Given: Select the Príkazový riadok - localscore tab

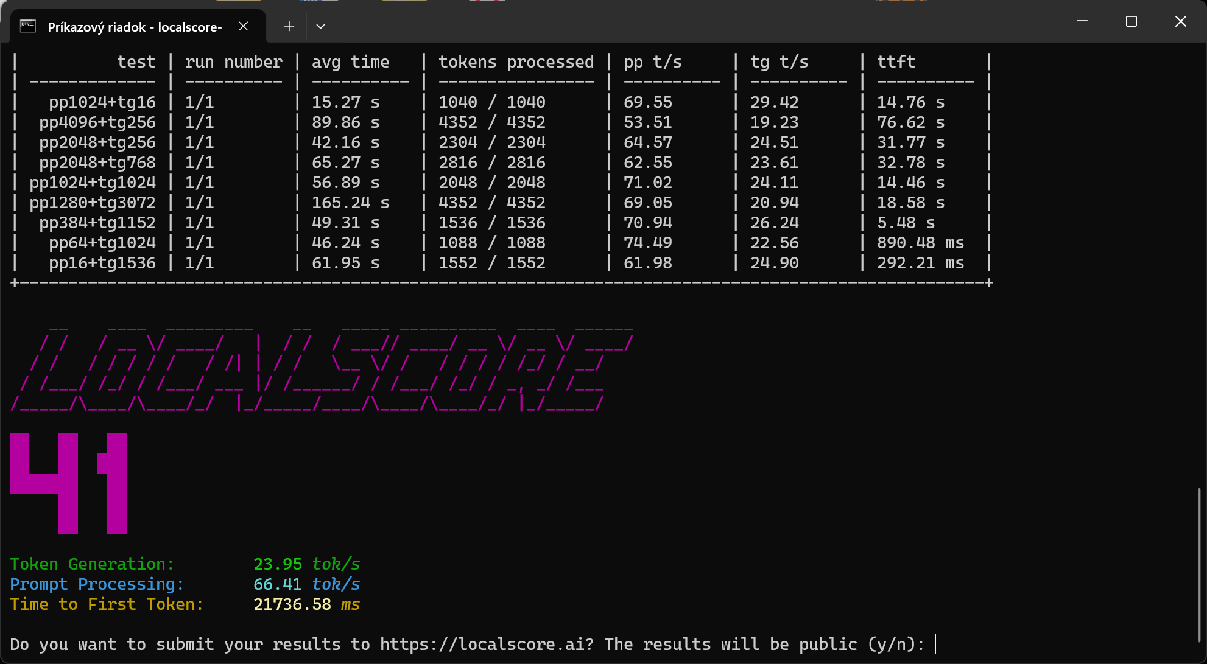Looking at the screenshot, I should pos(134,27).
